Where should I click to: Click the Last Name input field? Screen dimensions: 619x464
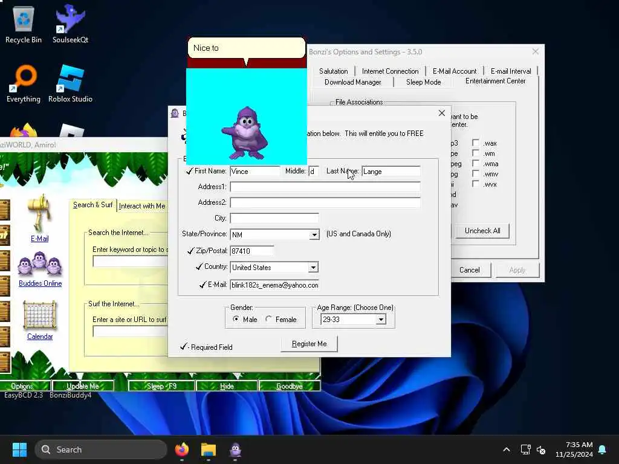391,171
